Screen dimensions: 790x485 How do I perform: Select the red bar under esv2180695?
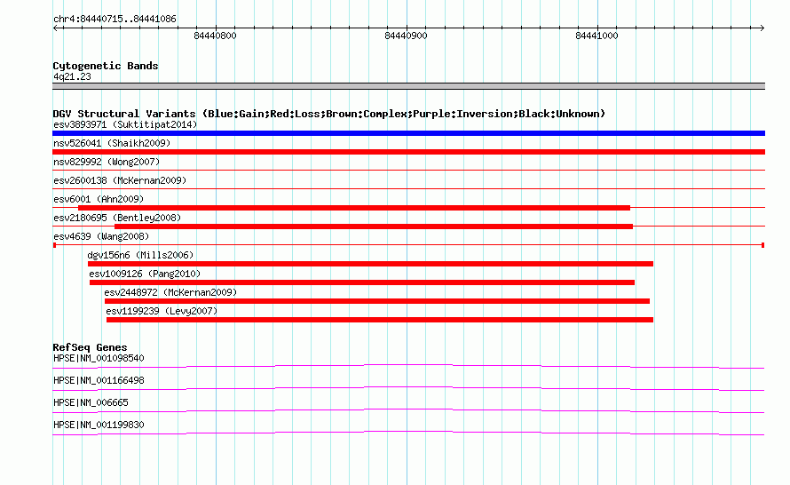374,227
